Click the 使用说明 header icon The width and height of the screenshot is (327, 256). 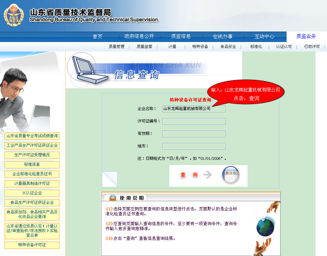pyautogui.click(x=113, y=198)
